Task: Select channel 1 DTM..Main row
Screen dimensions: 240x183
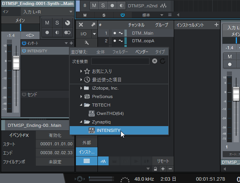Action: tap(136, 33)
